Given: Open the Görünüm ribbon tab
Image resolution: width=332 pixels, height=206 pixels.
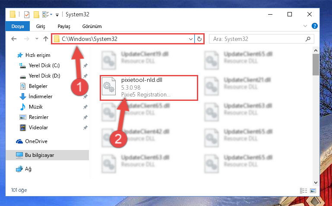Looking at the screenshot, I should (x=92, y=26).
